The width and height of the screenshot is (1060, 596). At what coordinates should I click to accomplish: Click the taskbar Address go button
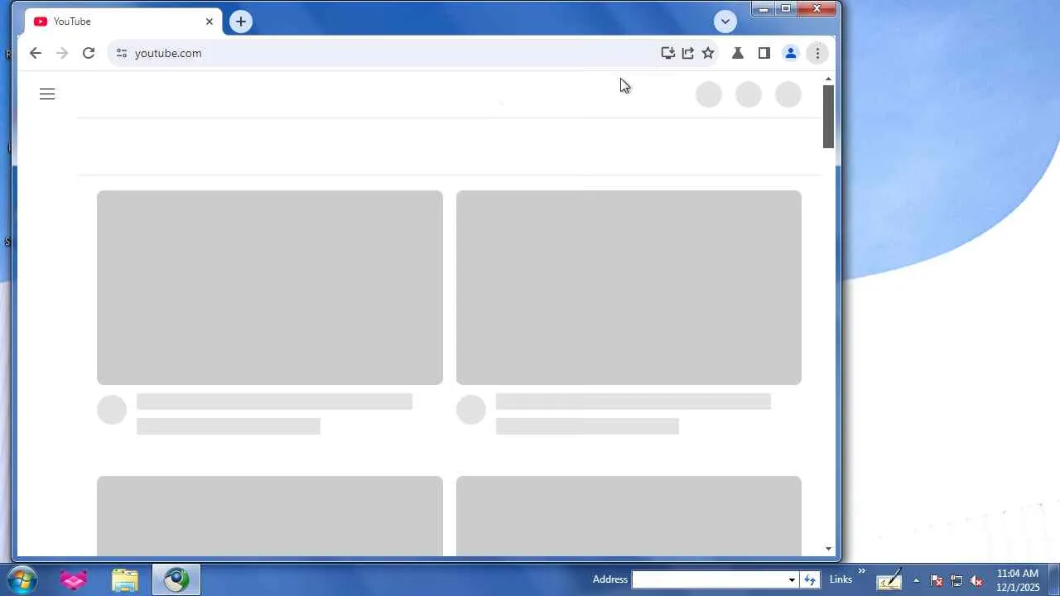click(x=810, y=579)
